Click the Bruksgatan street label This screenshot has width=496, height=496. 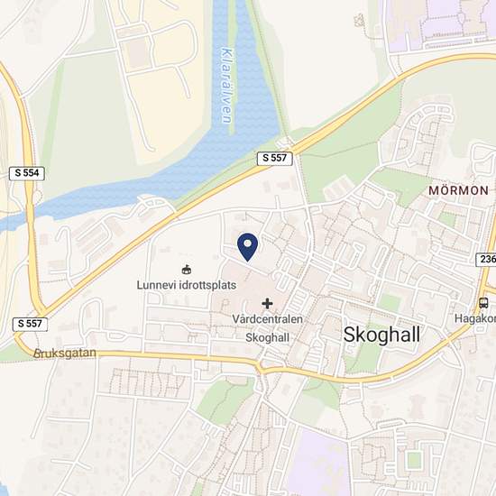tap(65, 353)
